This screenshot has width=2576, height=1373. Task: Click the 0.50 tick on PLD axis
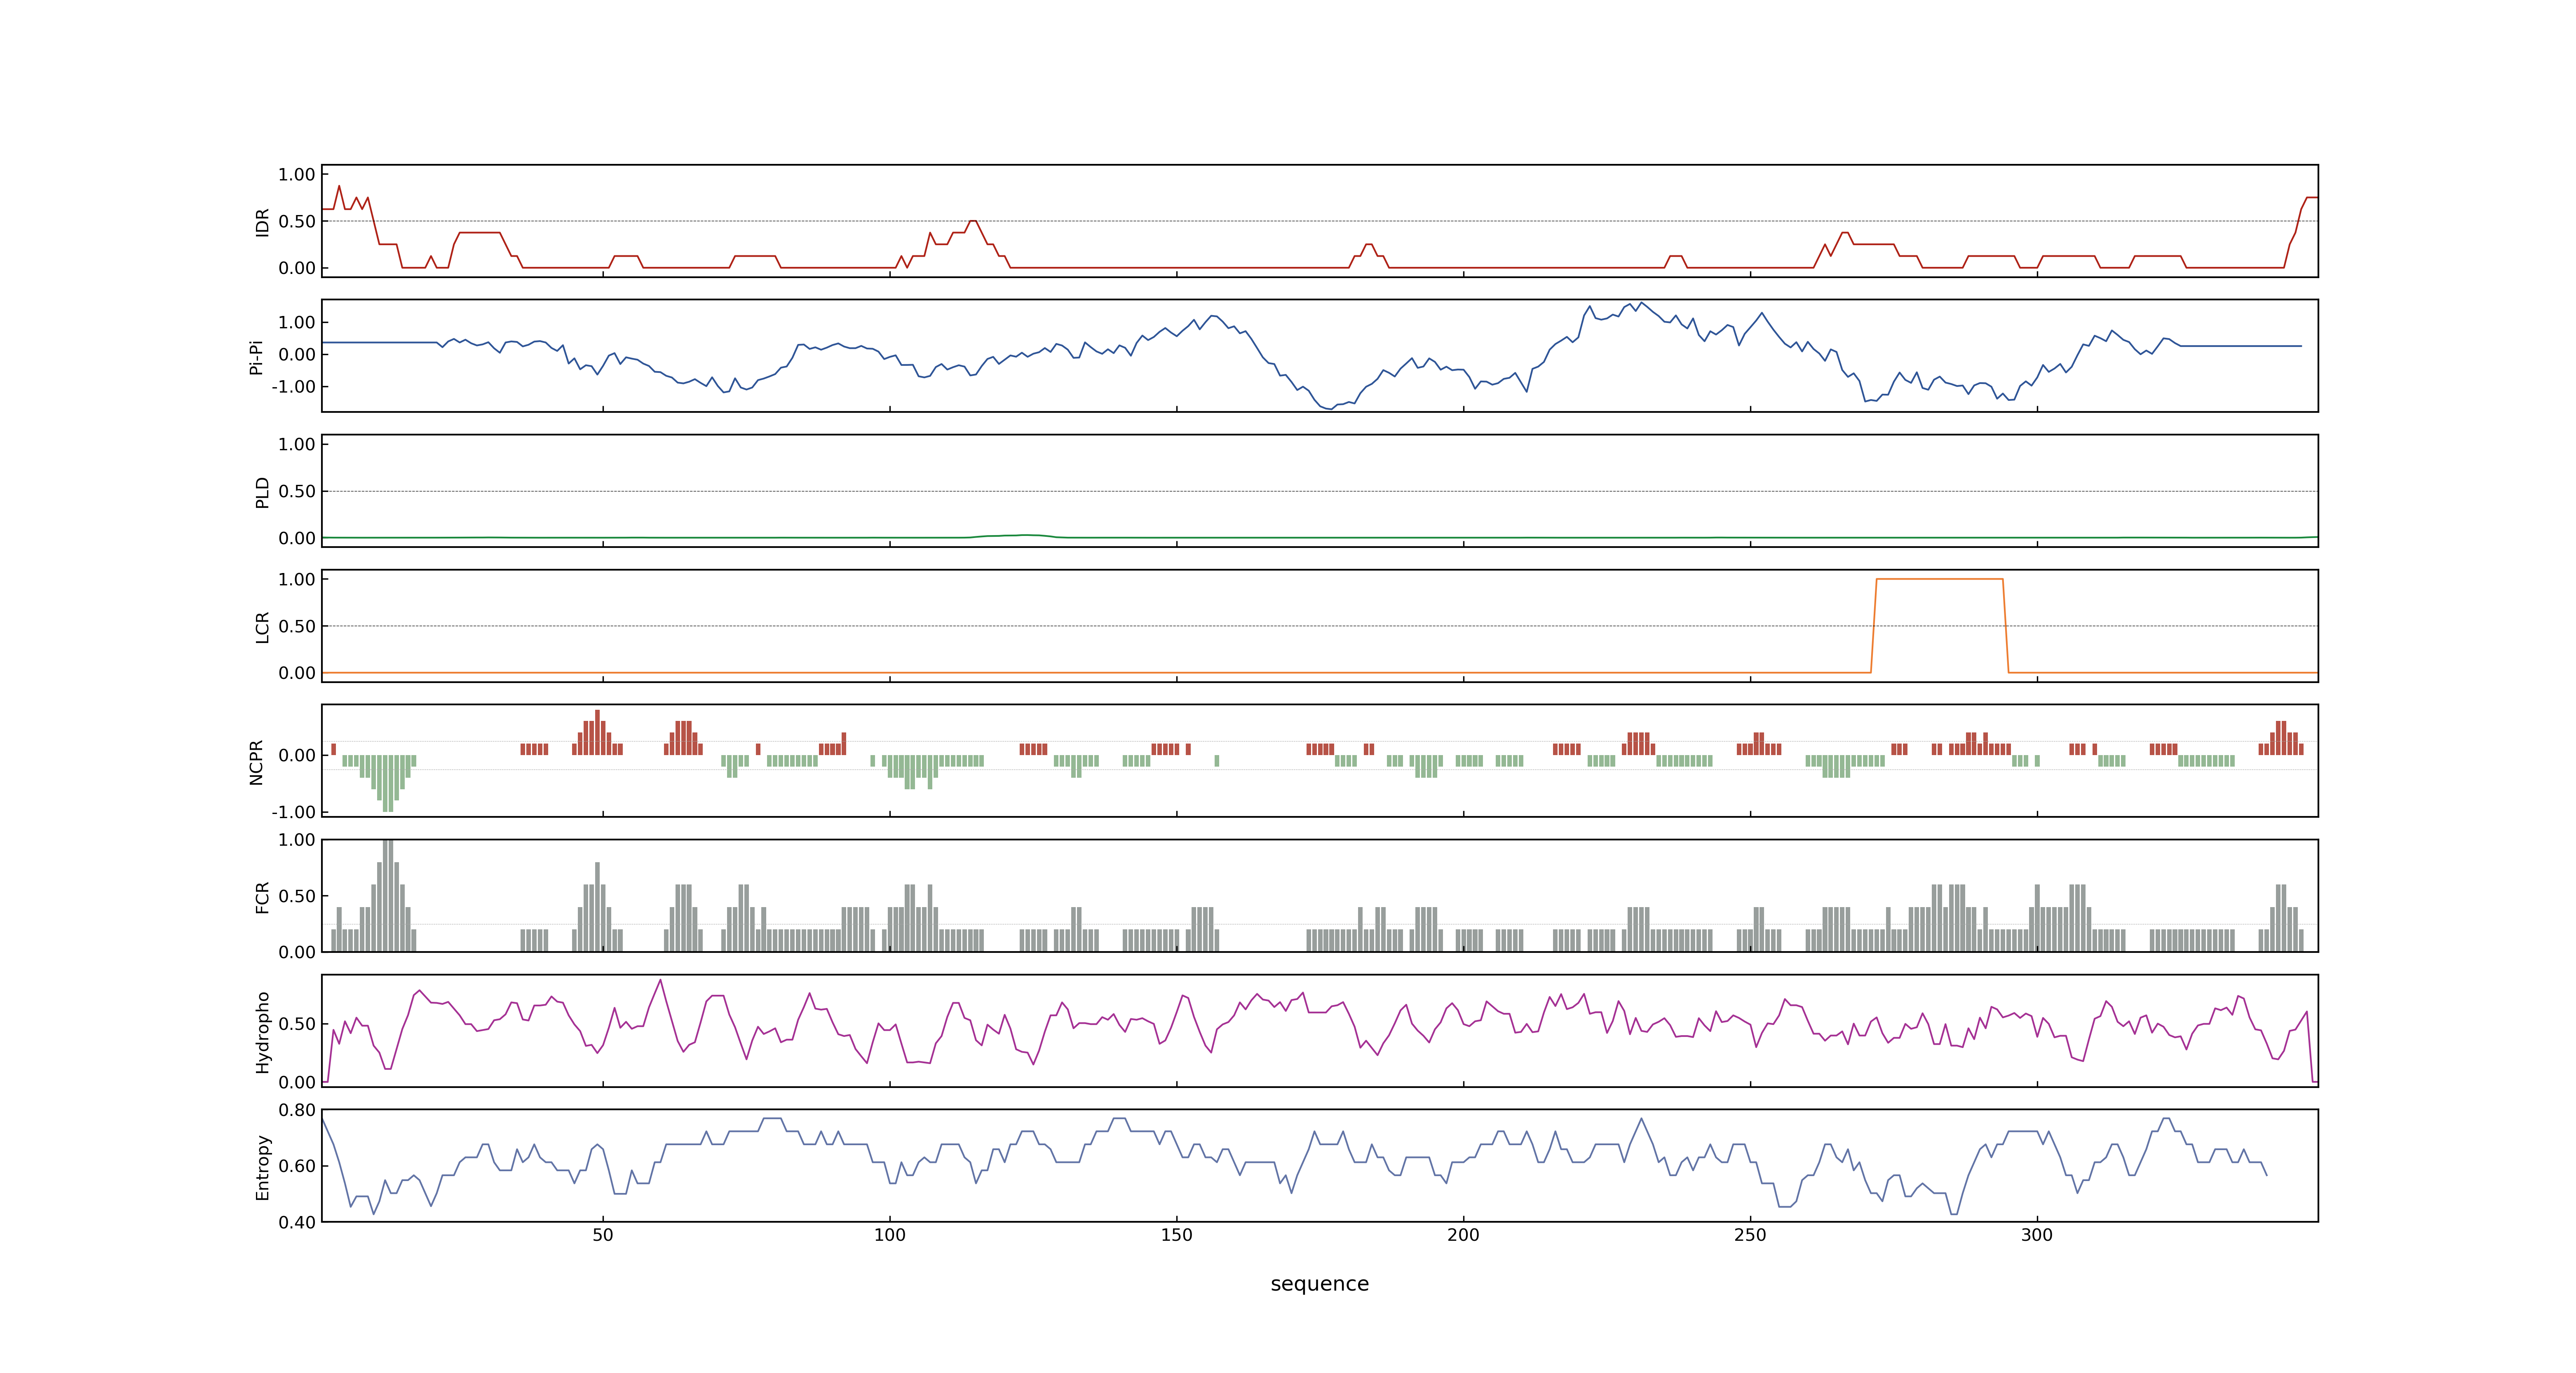coord(297,491)
